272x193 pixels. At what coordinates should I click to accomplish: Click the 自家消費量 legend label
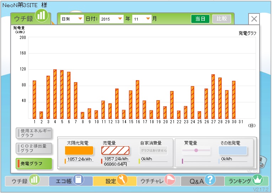[151, 143]
